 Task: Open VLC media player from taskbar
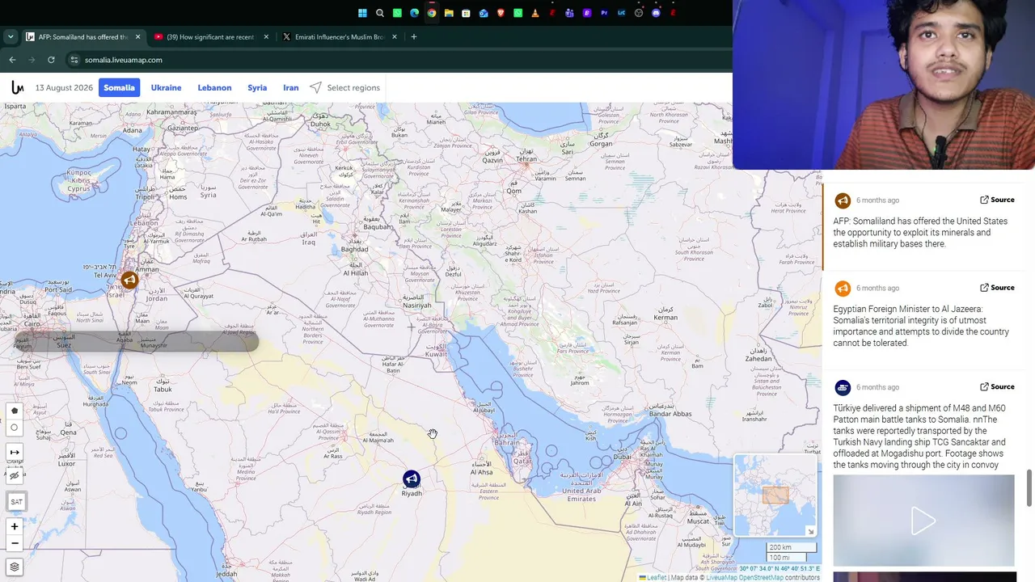pos(535,13)
